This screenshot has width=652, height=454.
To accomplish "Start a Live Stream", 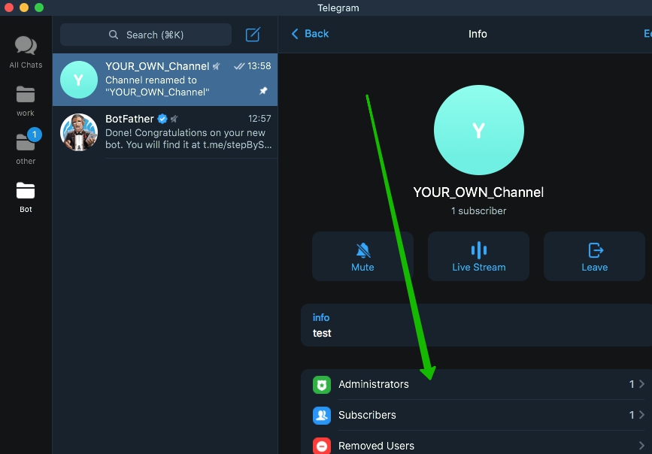I will click(x=478, y=256).
